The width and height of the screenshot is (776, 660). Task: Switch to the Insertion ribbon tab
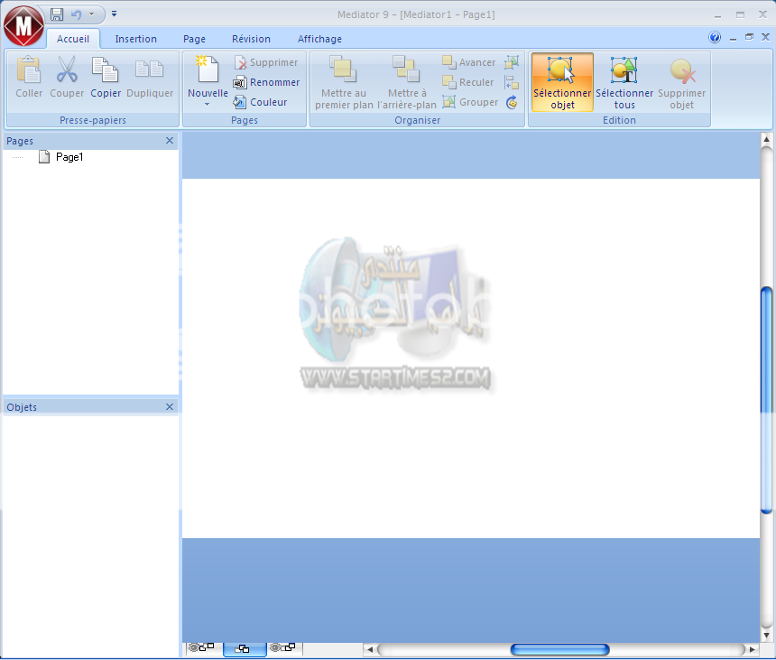click(135, 39)
